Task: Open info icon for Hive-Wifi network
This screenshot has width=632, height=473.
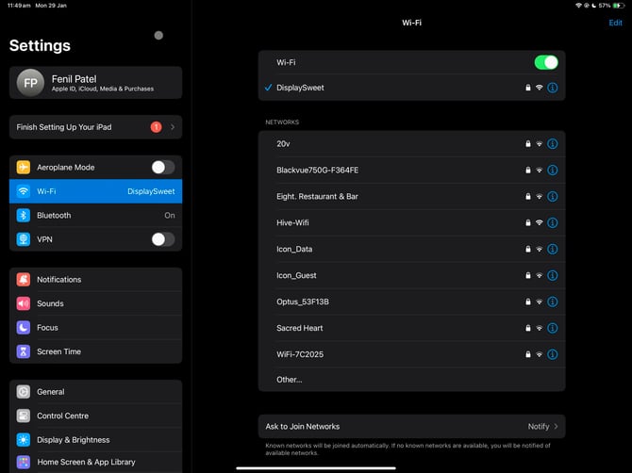Action: [x=553, y=223]
